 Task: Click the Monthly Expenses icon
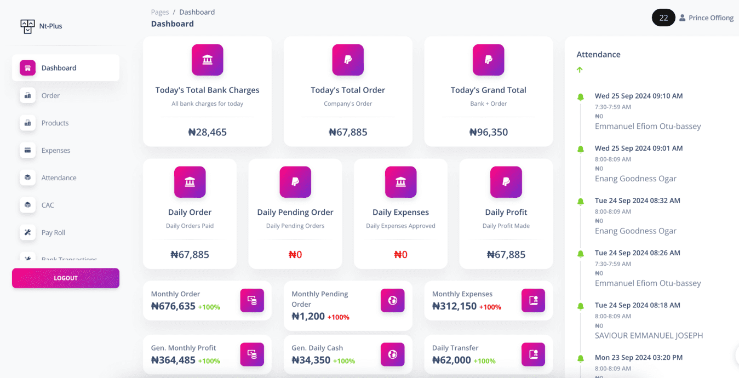[x=533, y=300]
